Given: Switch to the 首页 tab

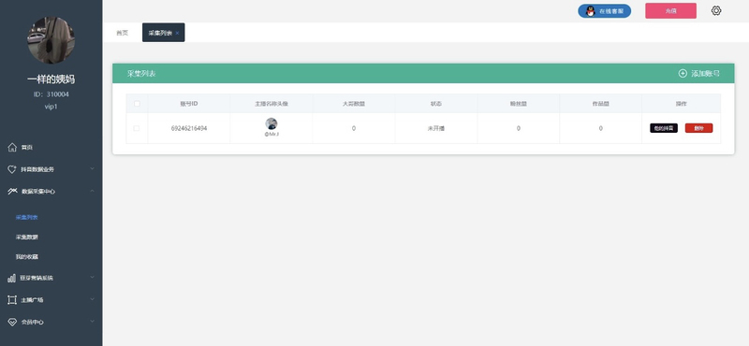Looking at the screenshot, I should (x=123, y=33).
